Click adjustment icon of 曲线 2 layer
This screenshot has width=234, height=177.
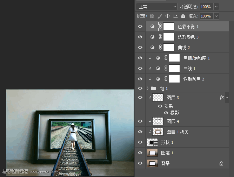[x=152, y=48]
